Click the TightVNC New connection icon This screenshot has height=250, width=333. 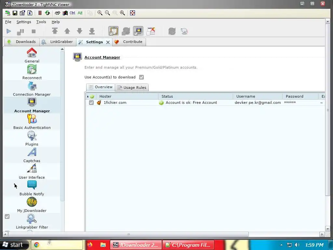point(8,13)
